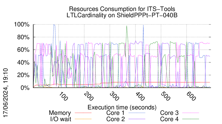Click the green Core 4 legend line sample
222x124 pixels.
pos(191,119)
